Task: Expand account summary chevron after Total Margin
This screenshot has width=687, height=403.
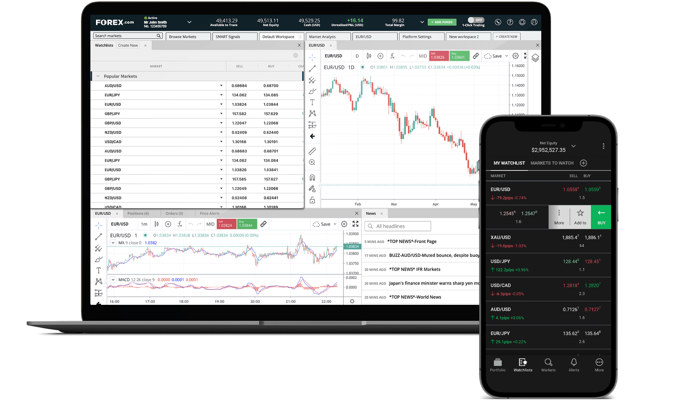Action: pyautogui.click(x=422, y=22)
